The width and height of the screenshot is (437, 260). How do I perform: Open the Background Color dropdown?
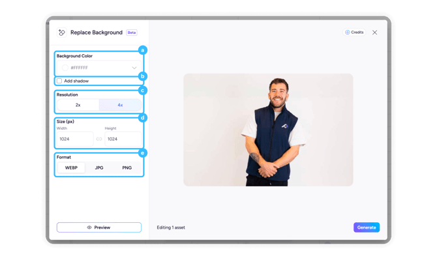pos(99,68)
